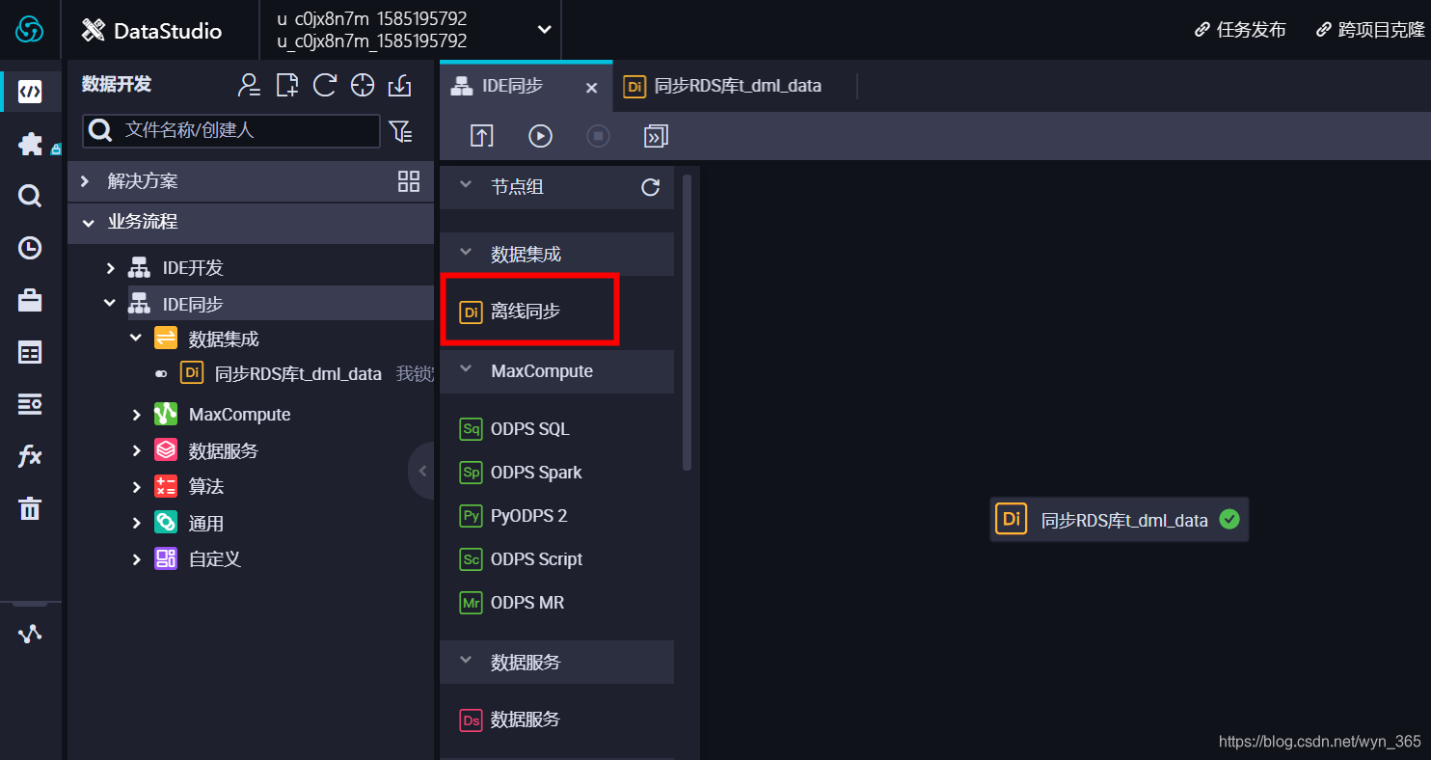Expand the 解决方案 section

click(86, 181)
